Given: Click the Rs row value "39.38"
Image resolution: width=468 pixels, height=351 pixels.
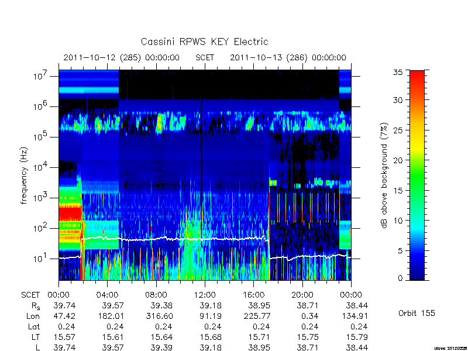Looking at the screenshot, I should [162, 305].
